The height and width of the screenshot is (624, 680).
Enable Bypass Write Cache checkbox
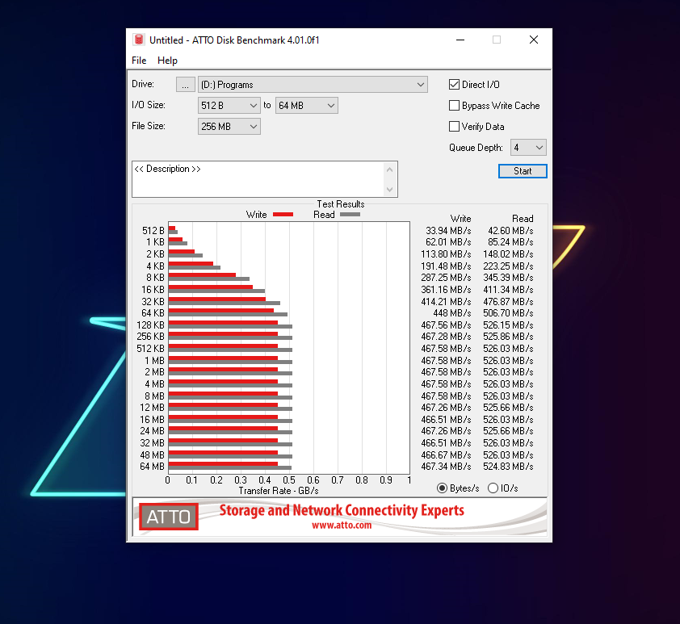point(454,105)
